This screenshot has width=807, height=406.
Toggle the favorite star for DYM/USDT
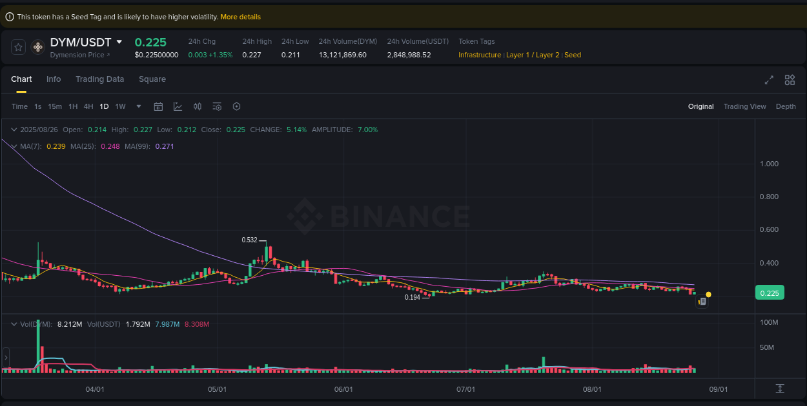17,46
